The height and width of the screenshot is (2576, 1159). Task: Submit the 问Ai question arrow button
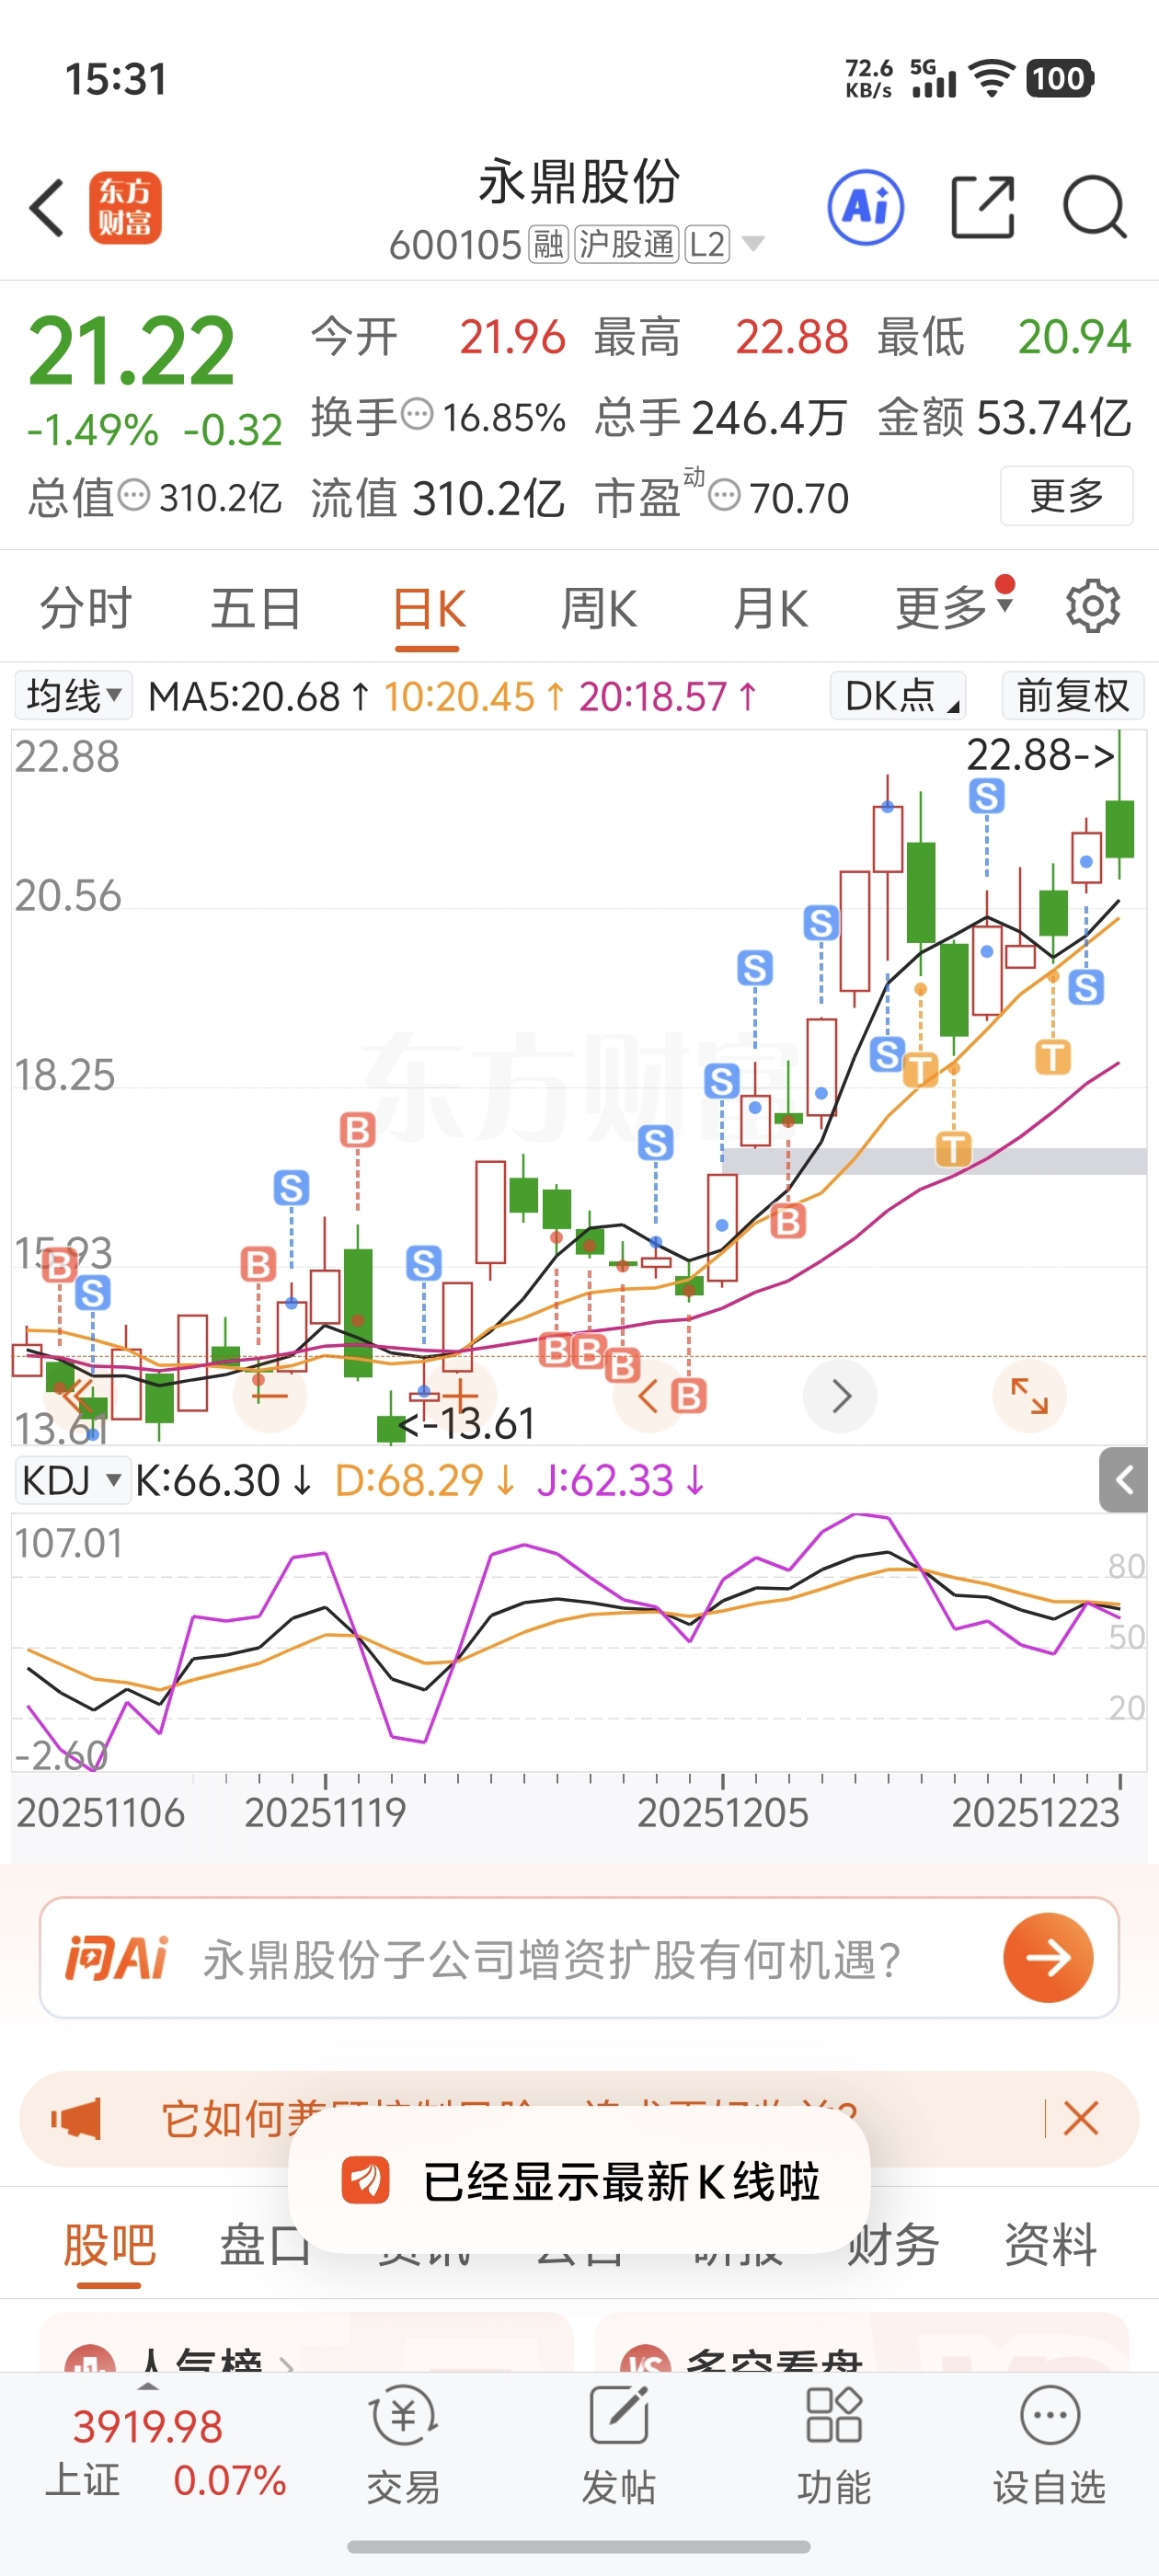(x=1048, y=1958)
